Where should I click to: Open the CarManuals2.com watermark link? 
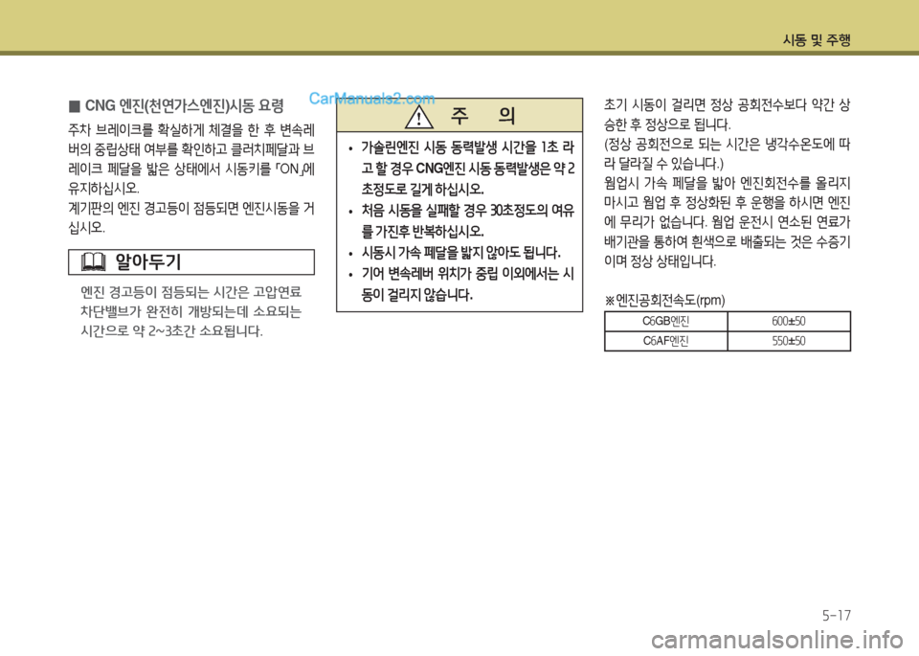[372, 98]
